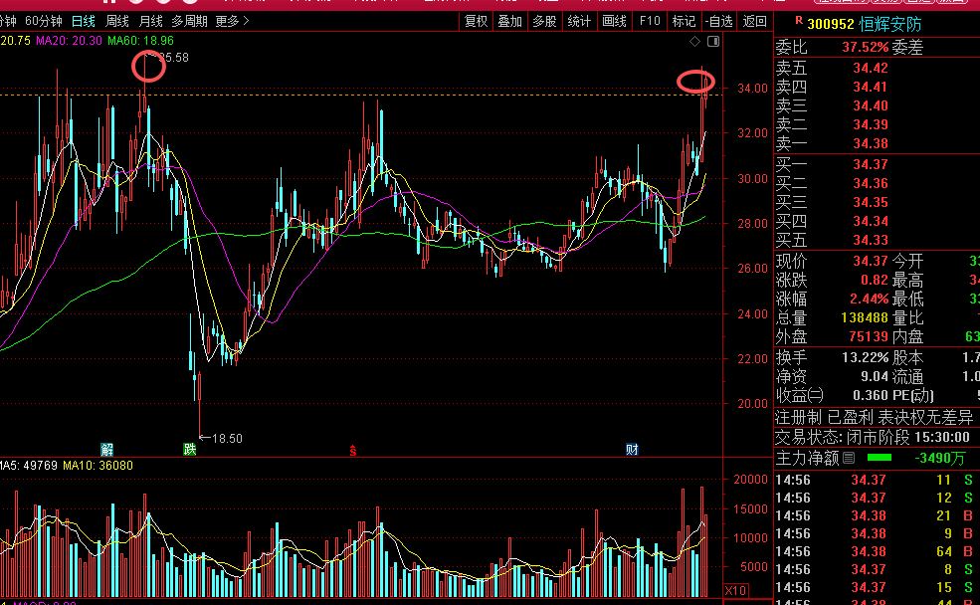Image resolution: width=980 pixels, height=605 pixels.
Task: Click 卖一 price 34.38
Action: tap(870, 143)
